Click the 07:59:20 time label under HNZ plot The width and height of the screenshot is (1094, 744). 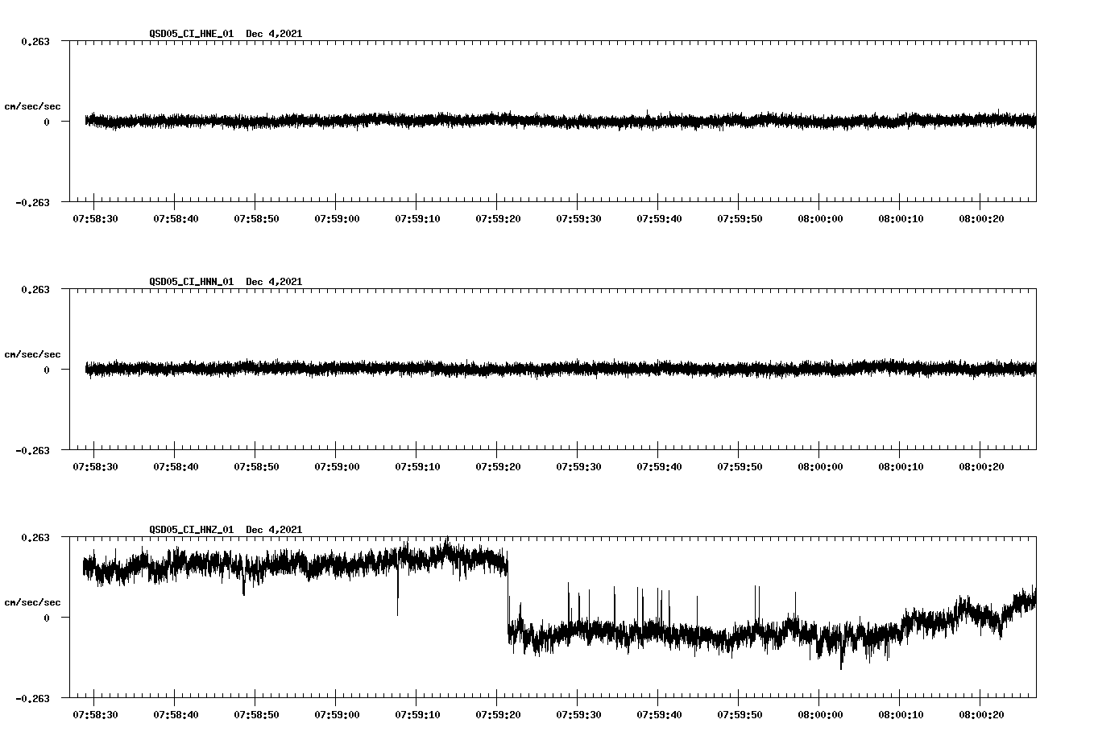pyautogui.click(x=498, y=715)
